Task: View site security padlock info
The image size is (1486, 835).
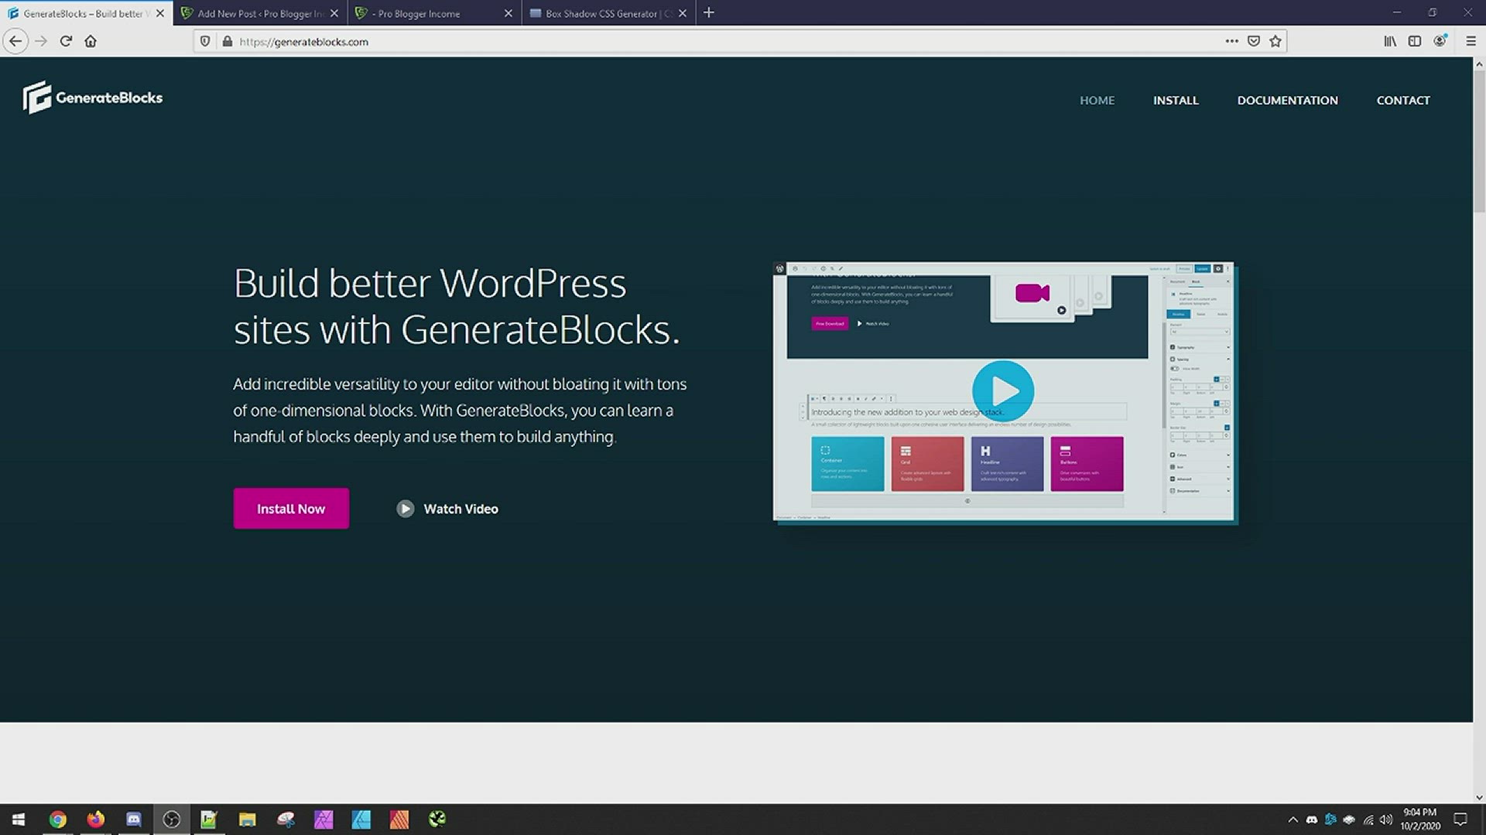Action: [x=228, y=41]
